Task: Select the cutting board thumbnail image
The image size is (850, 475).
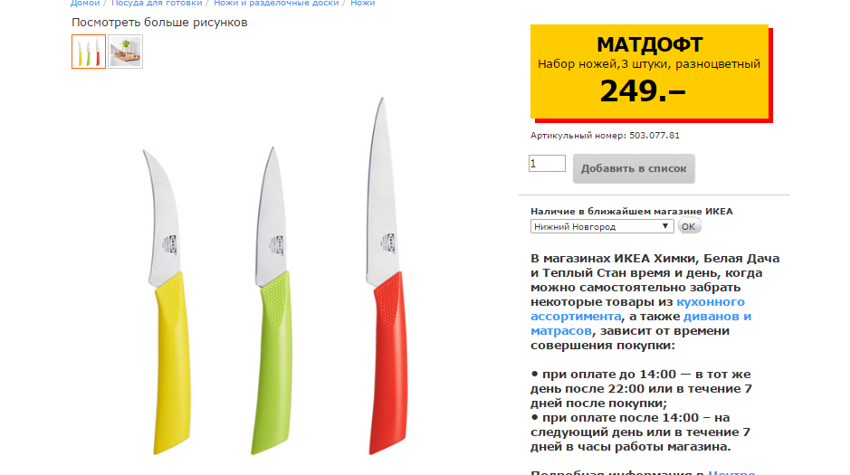Action: [125, 52]
